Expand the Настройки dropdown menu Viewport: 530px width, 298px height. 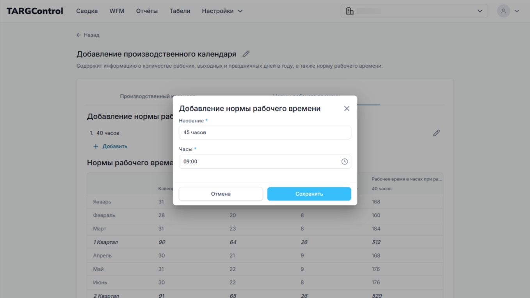[x=222, y=11]
